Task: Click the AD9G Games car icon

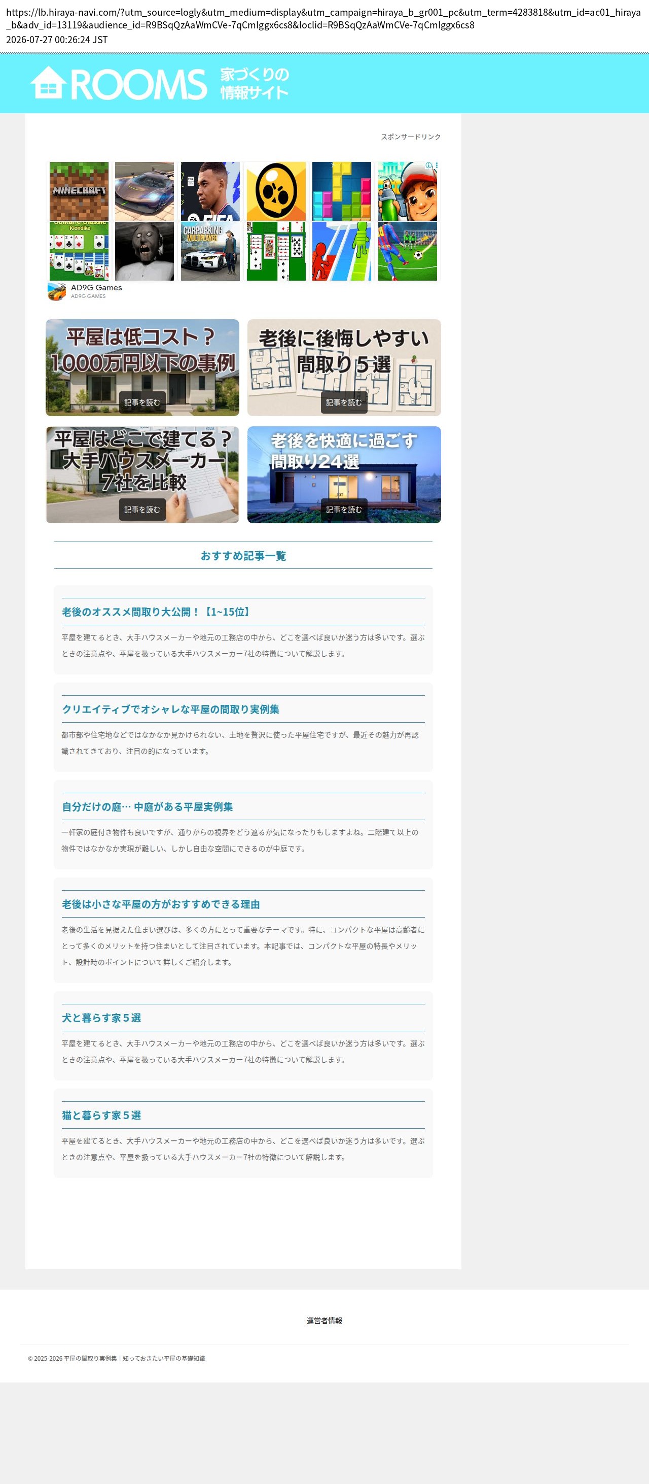Action: (x=56, y=291)
